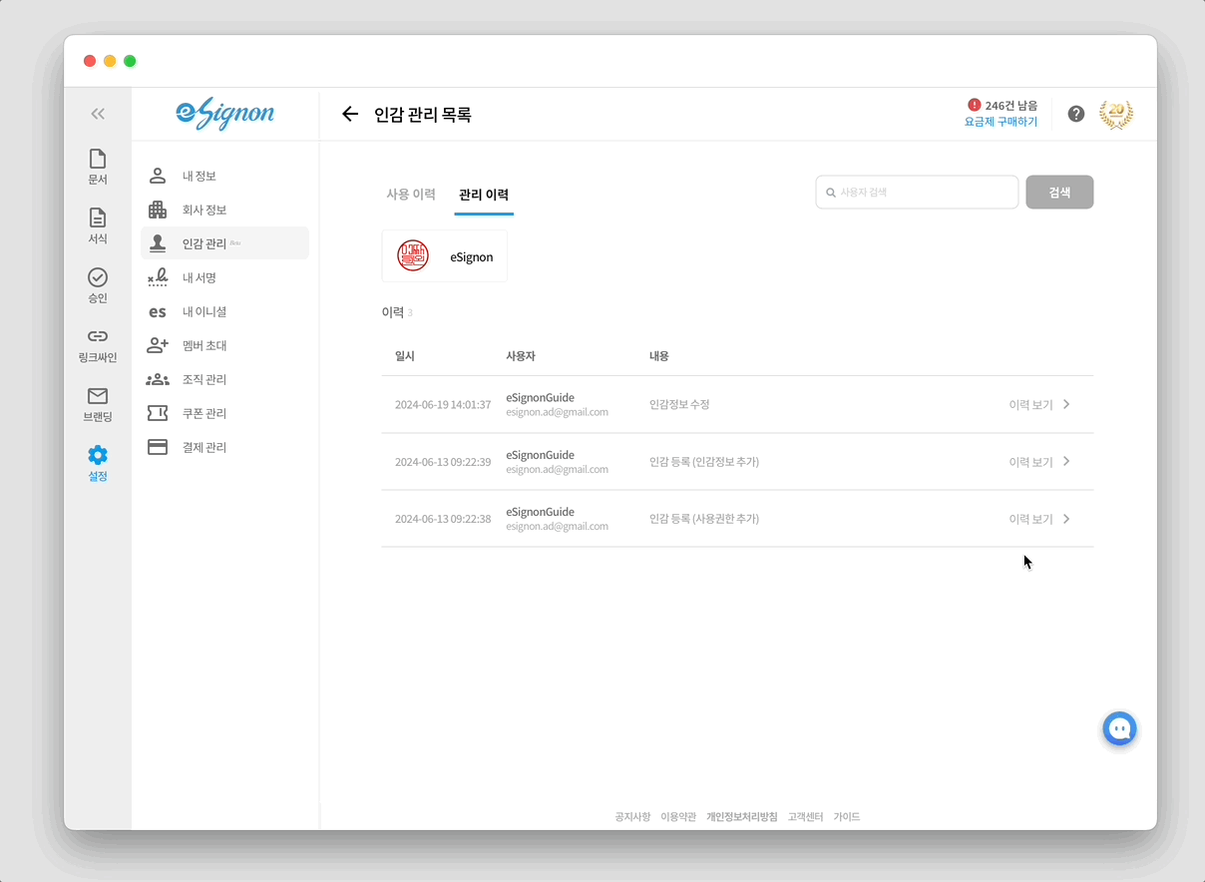The width and height of the screenshot is (1205, 882).
Task: Open 내 이니셜 menu item
Action: (x=224, y=311)
